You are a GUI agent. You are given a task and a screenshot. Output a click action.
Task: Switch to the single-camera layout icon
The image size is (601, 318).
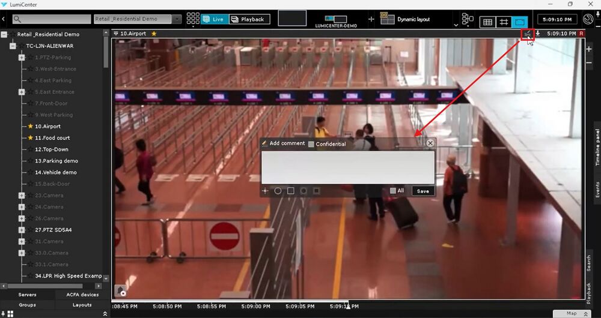click(520, 22)
